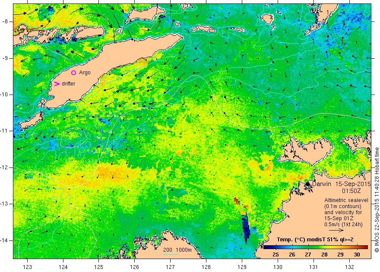Click the colorbar label '26'
The width and height of the screenshot is (380, 272).
tap(292, 255)
